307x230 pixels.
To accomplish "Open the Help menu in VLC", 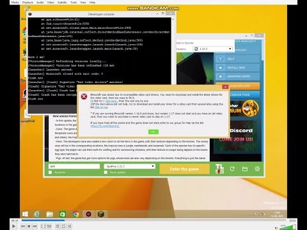I will 92,3.
